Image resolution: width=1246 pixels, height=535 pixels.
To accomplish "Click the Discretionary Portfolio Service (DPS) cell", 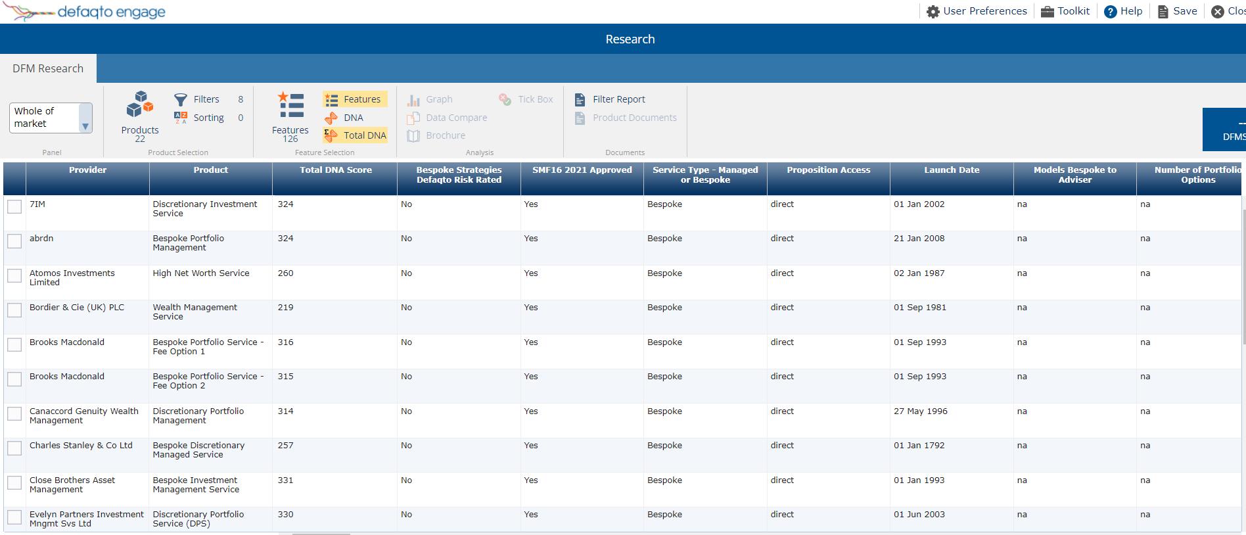I will (211, 519).
